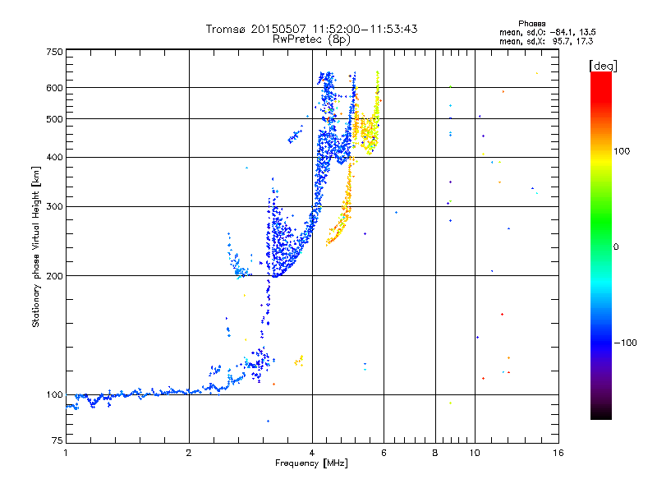Click the colorbar tick label '-100'

pos(625,343)
